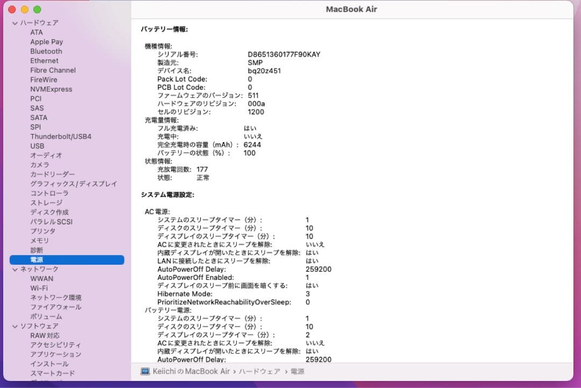
Task: Select the highlighted 電源 entry
Action: (67, 260)
